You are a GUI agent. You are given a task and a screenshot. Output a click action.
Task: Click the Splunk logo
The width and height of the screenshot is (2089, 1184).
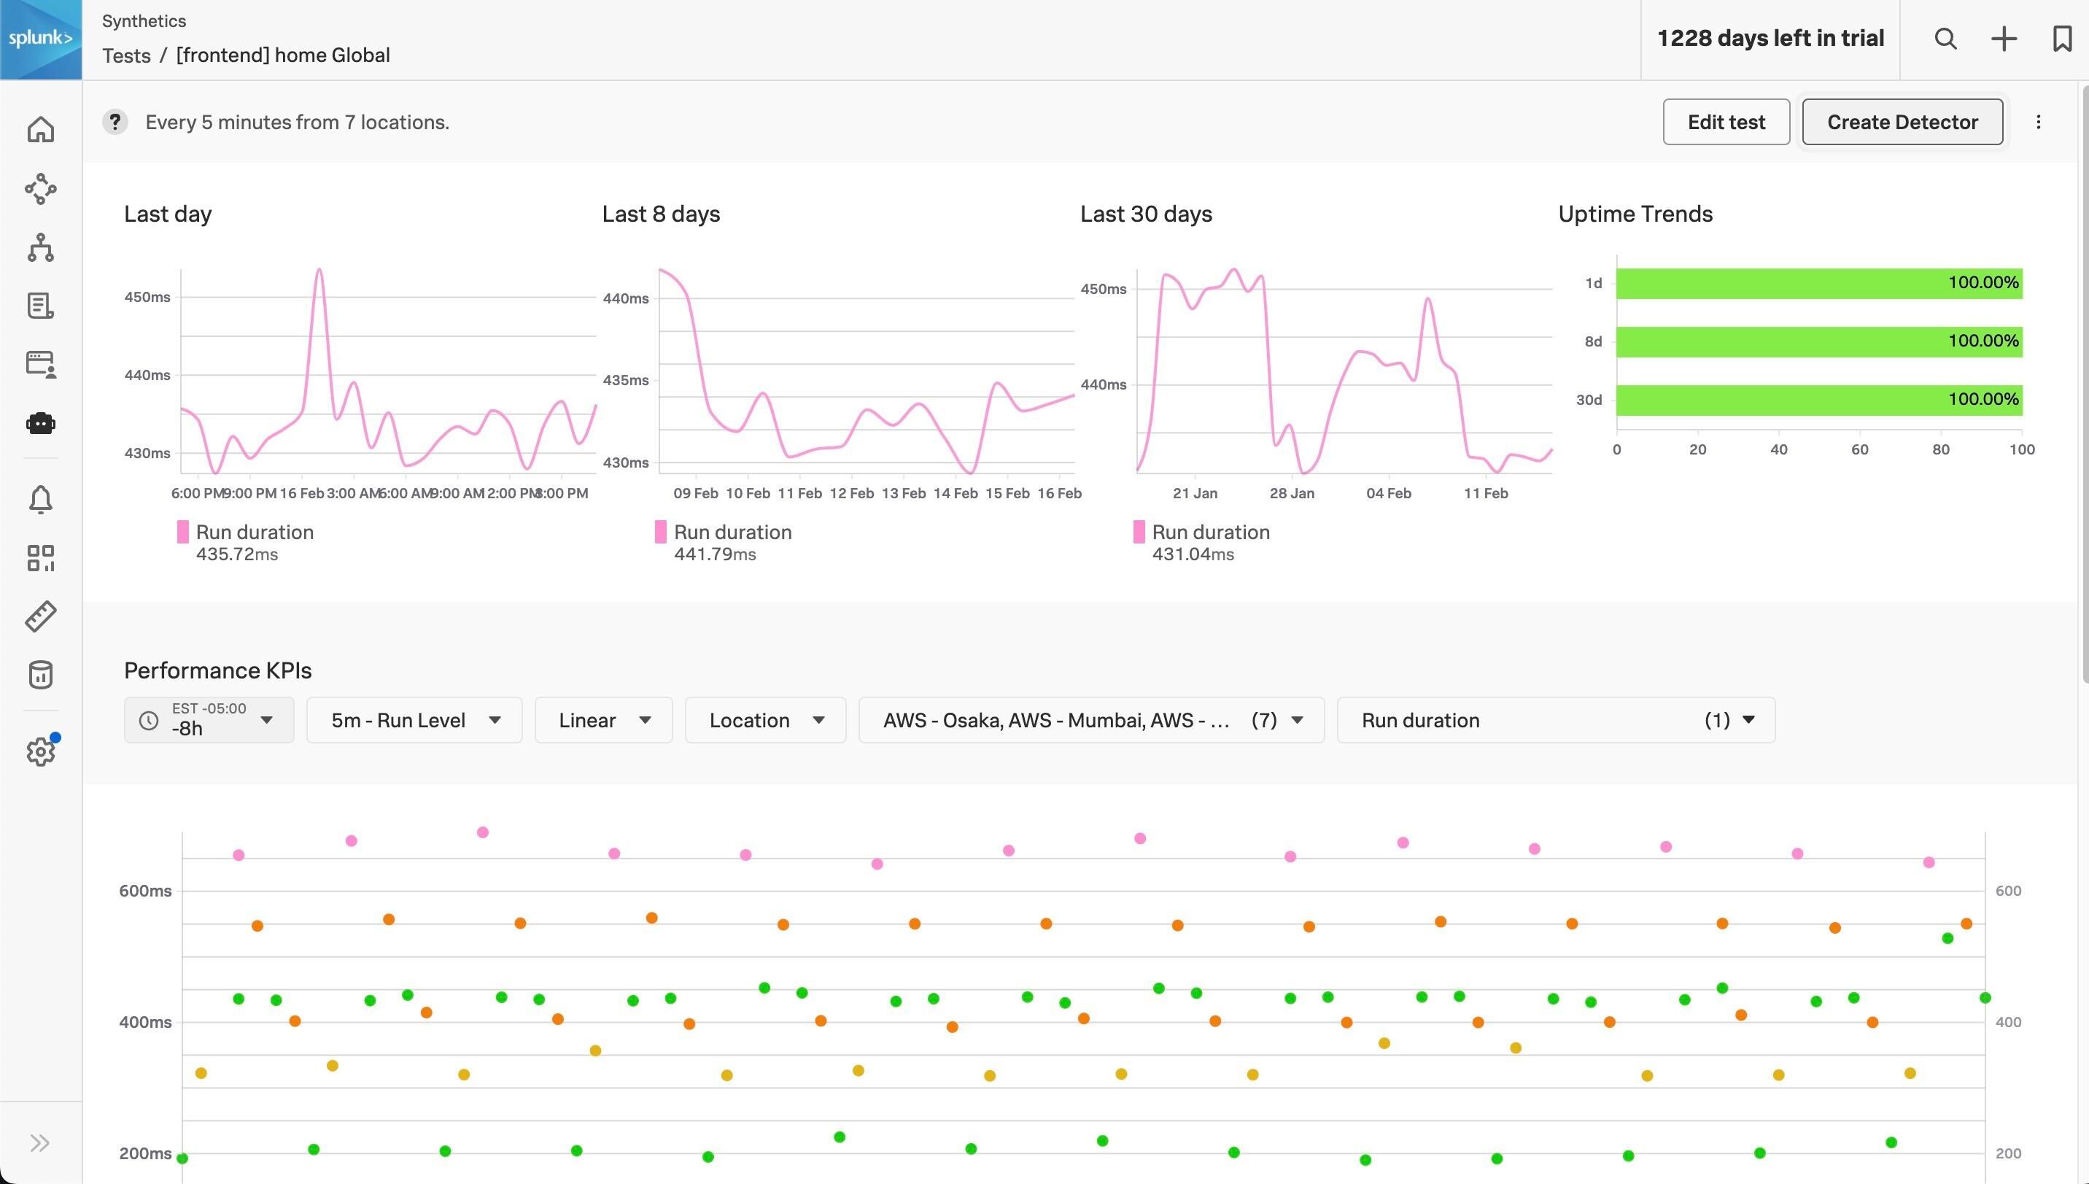41,39
